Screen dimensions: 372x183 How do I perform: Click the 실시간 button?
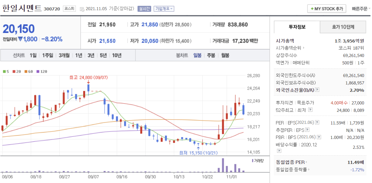[144, 9]
